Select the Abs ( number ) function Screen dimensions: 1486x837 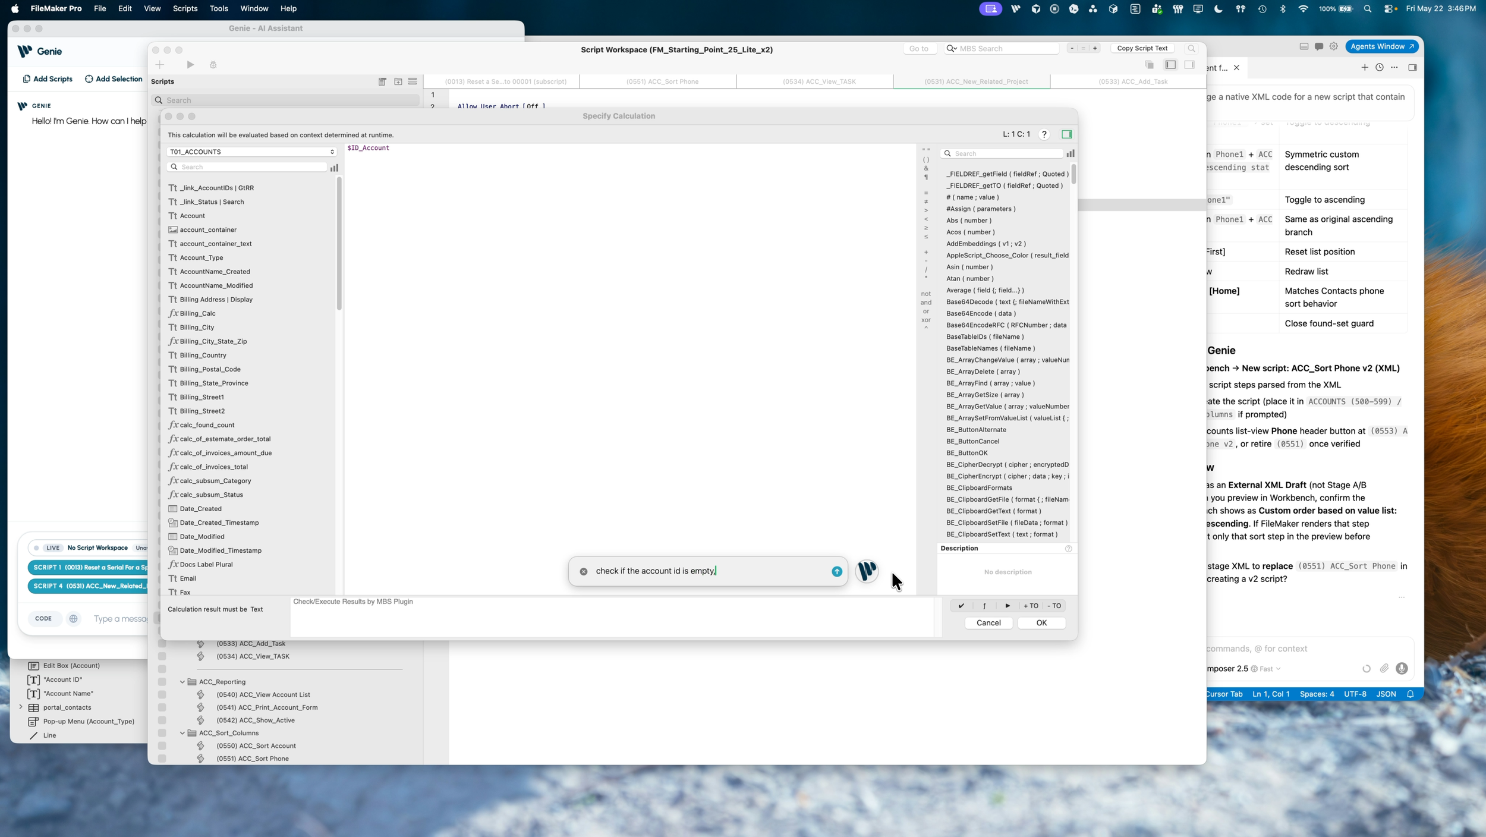click(x=968, y=221)
